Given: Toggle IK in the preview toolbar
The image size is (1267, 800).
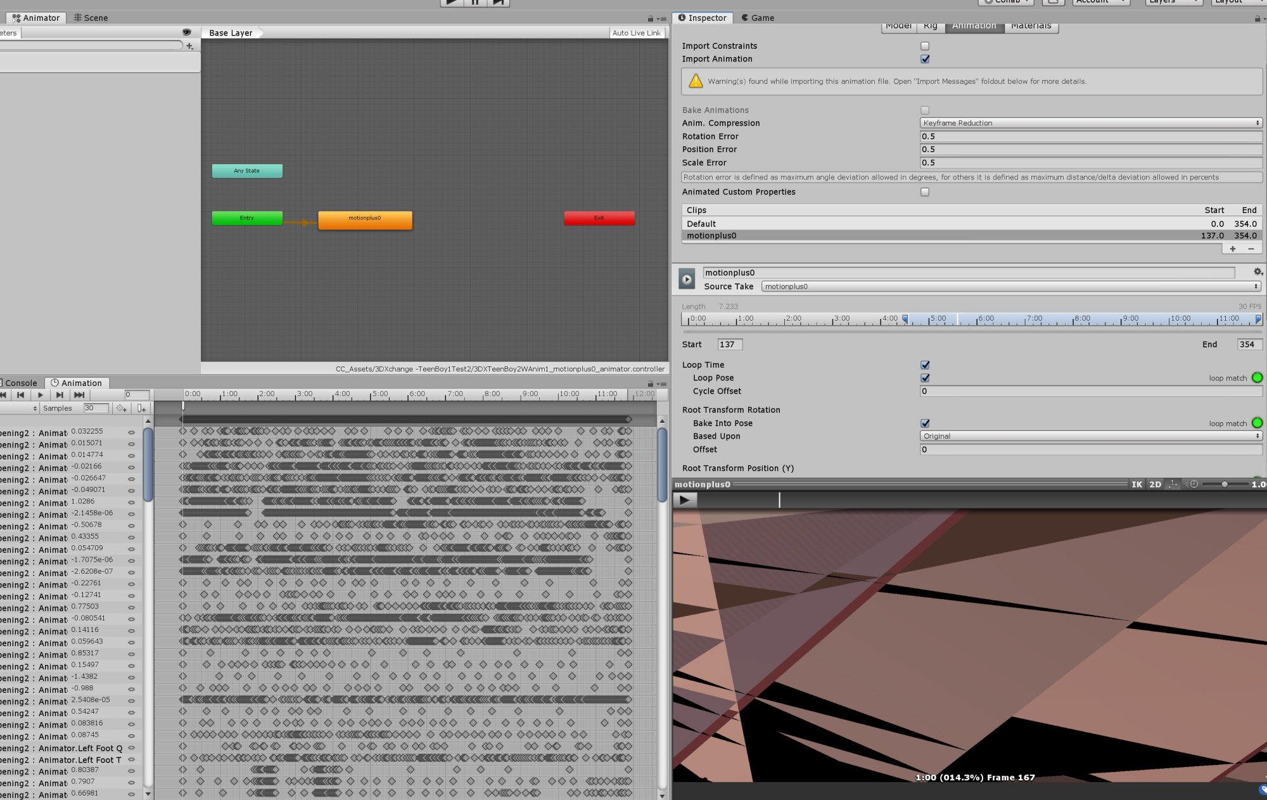Looking at the screenshot, I should tap(1136, 484).
